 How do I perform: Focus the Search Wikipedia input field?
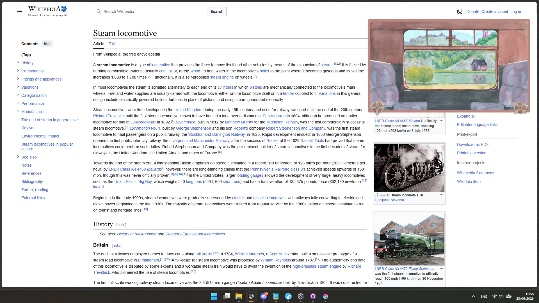click(x=150, y=12)
